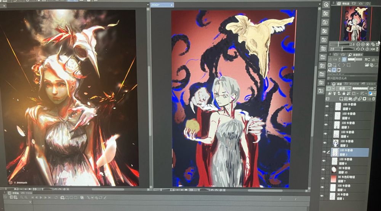Toggle loop playback in timeline
The image size is (381, 211).
click(56, 197)
